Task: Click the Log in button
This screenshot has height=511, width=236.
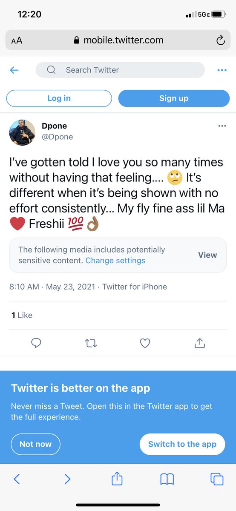Action: (x=59, y=98)
